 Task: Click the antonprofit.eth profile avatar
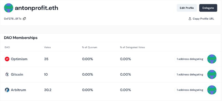click(9, 8)
